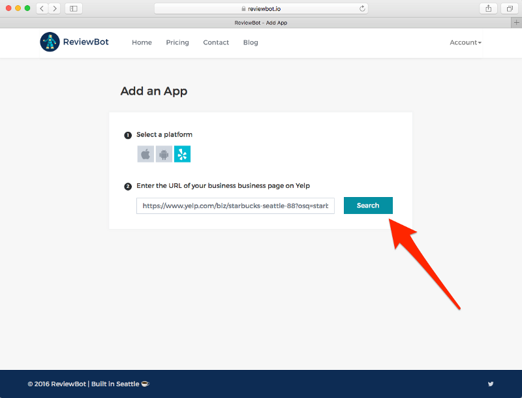Click the Safari share icon

(488, 8)
